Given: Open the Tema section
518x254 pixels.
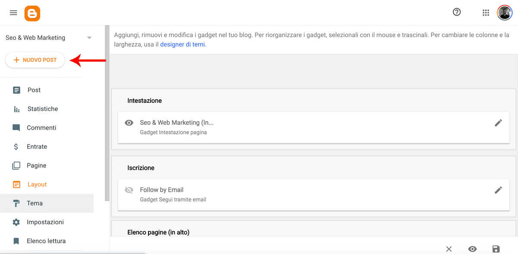Looking at the screenshot, I should (47, 203).
